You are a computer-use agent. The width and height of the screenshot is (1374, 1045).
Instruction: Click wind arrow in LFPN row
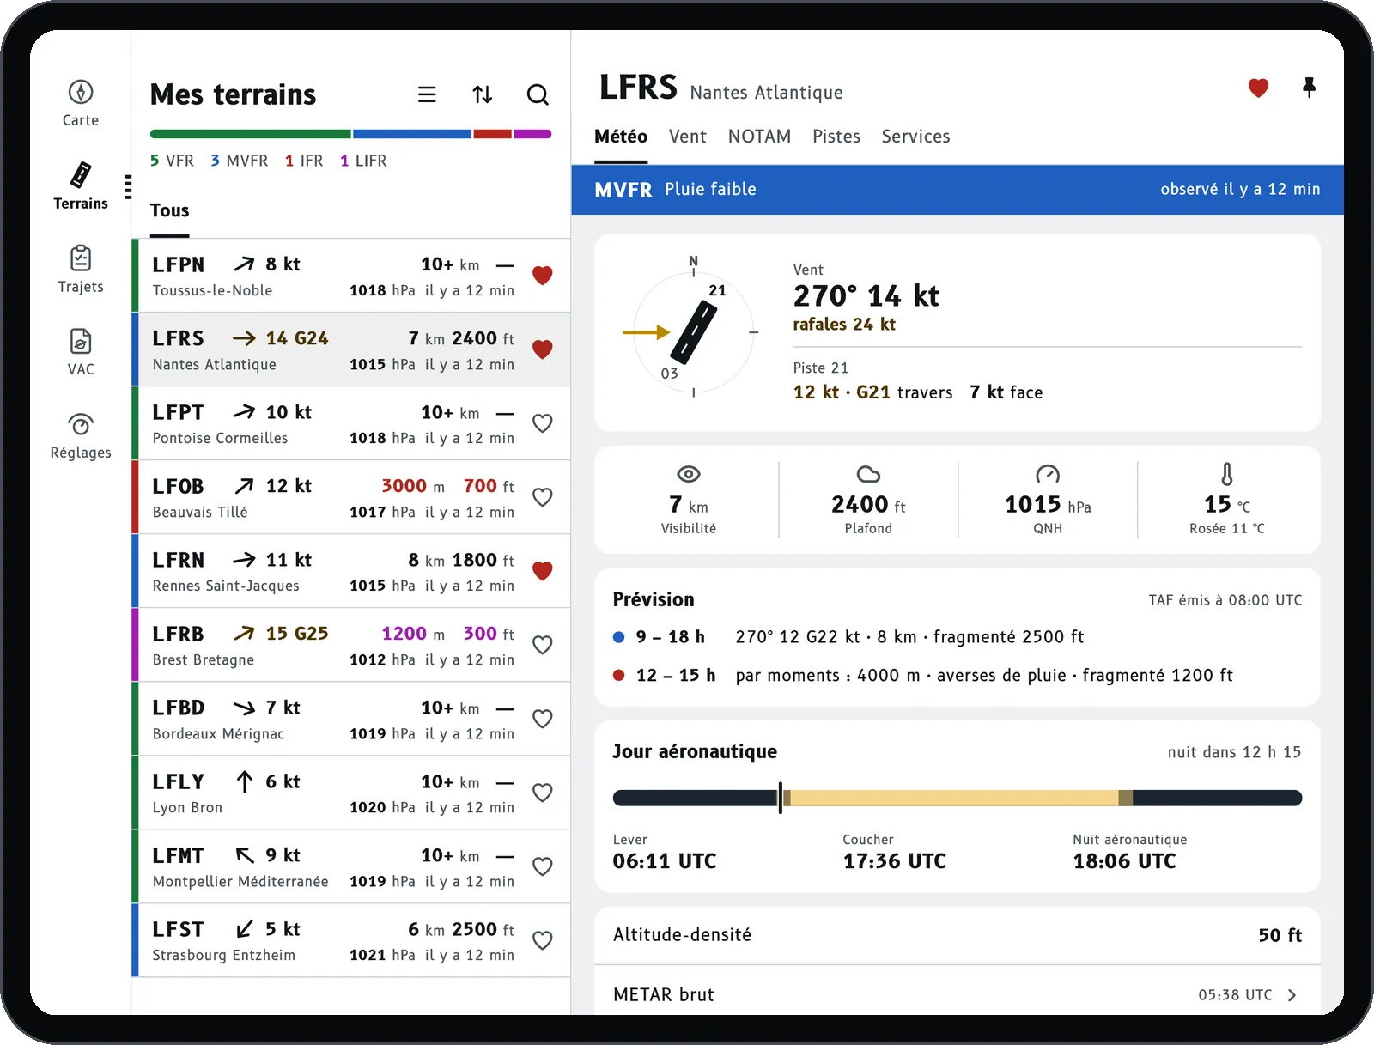[245, 264]
